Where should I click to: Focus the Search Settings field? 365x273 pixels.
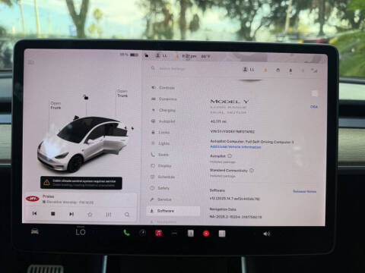[172, 68]
